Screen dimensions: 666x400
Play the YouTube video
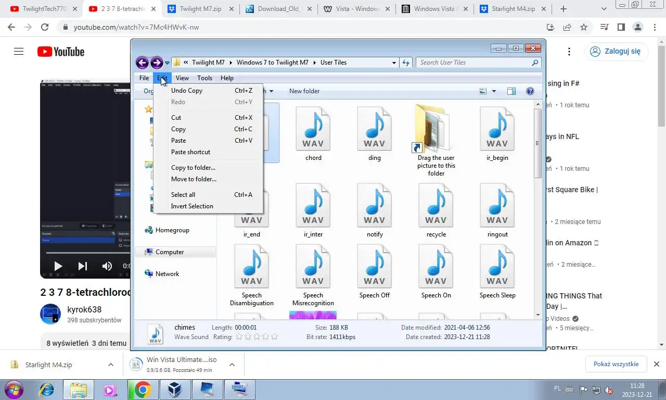pos(58,266)
